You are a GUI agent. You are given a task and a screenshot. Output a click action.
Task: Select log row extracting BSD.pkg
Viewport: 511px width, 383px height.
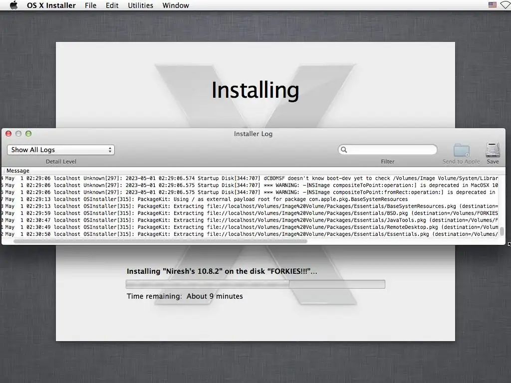pyautogui.click(x=250, y=213)
